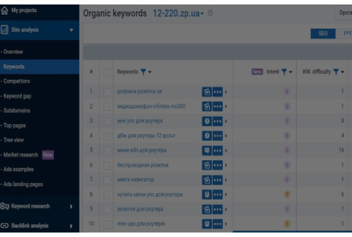Open the 12-220.zp.ua domain dropdown
The height and width of the screenshot is (237, 352).
point(179,13)
